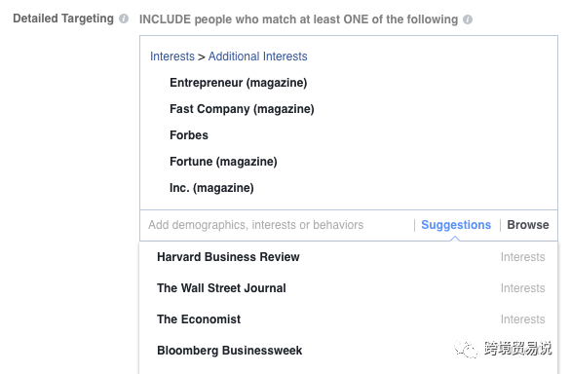Open the Additional Interests breadcrumb link
The height and width of the screenshot is (374, 570).
(x=258, y=56)
